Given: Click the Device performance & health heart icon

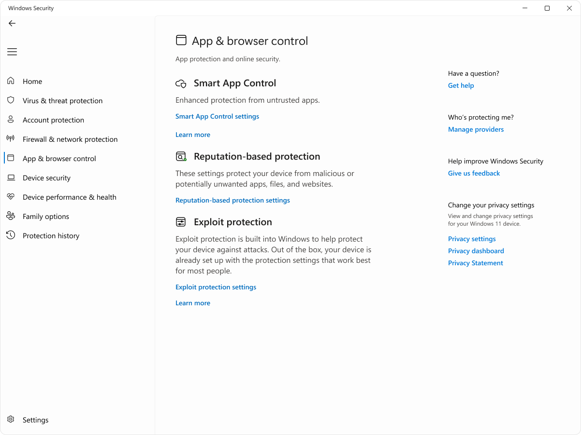Looking at the screenshot, I should coord(10,197).
